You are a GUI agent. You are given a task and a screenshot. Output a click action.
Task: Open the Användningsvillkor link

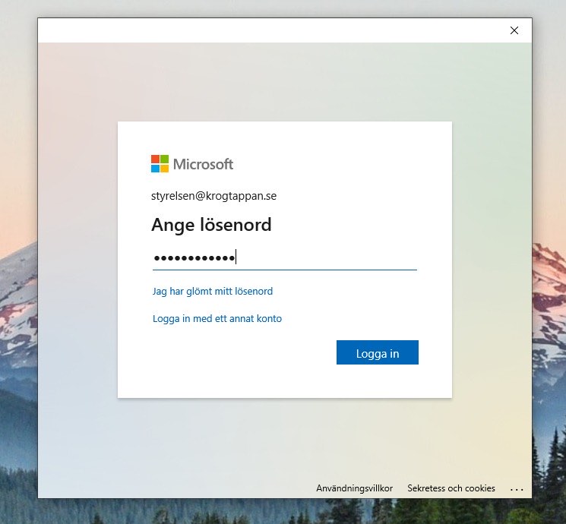tap(354, 488)
